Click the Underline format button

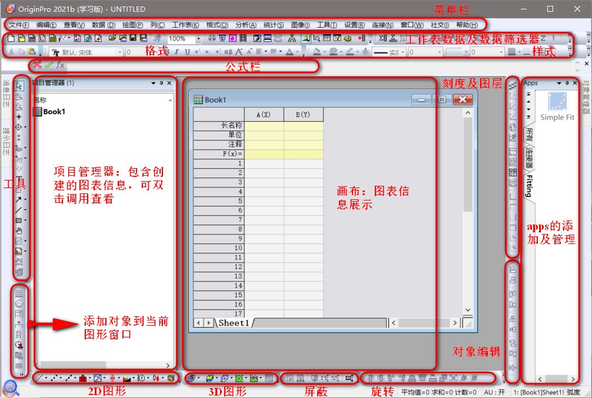[x=187, y=52]
